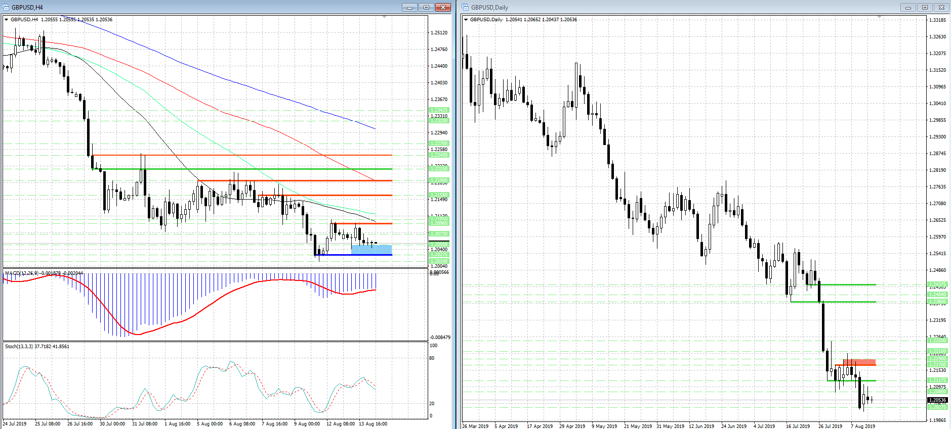The image size is (951, 429).
Task: Click the chart shift triangle on Daily chart
Action: (x=880, y=18)
